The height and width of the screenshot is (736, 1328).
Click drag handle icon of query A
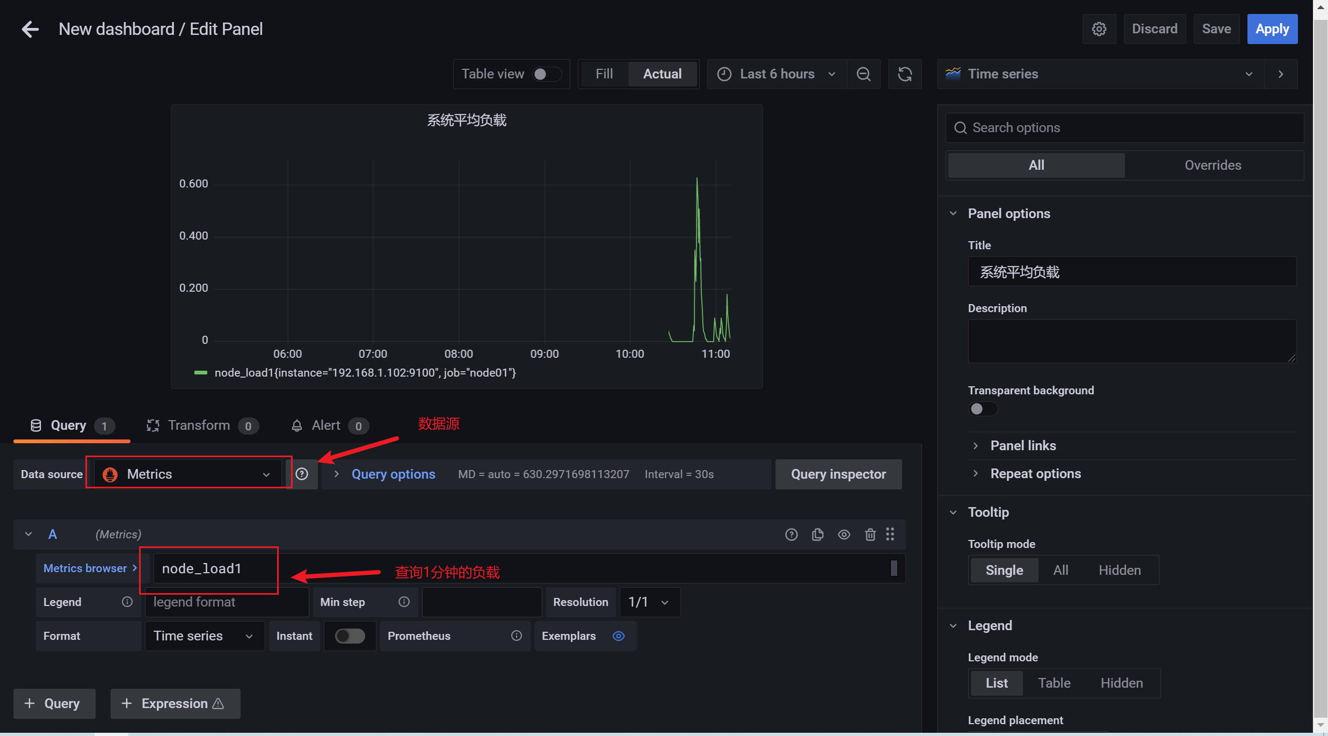point(890,534)
